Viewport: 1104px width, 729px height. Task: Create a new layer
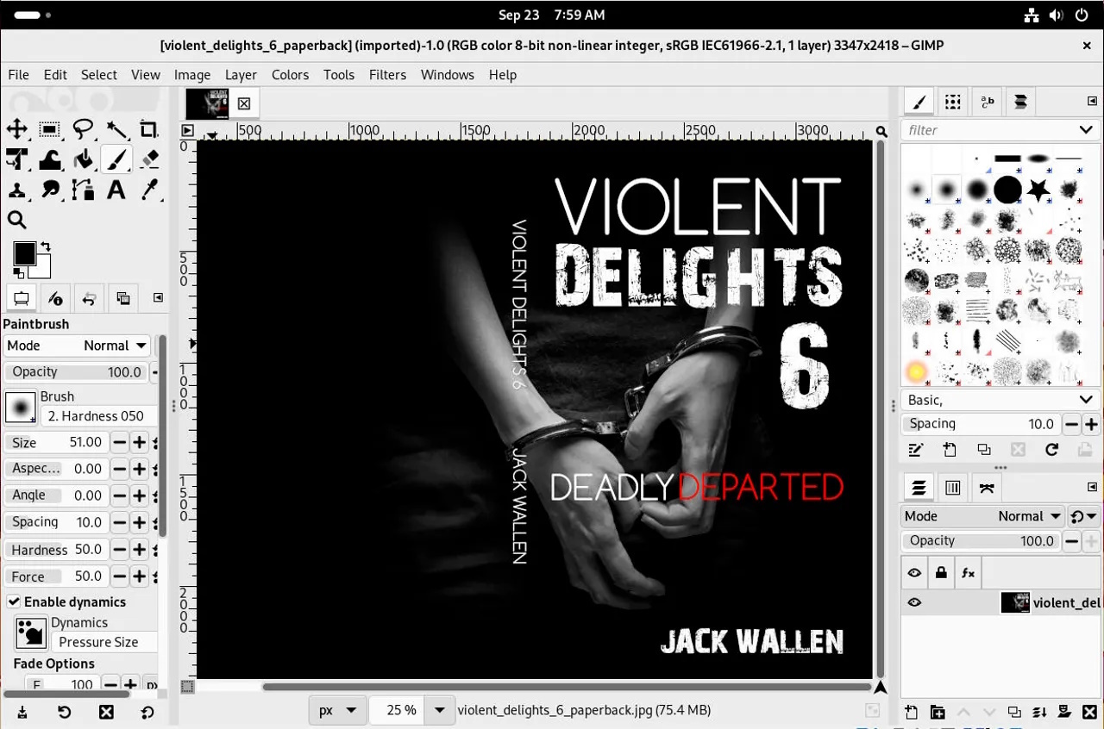[x=912, y=712]
